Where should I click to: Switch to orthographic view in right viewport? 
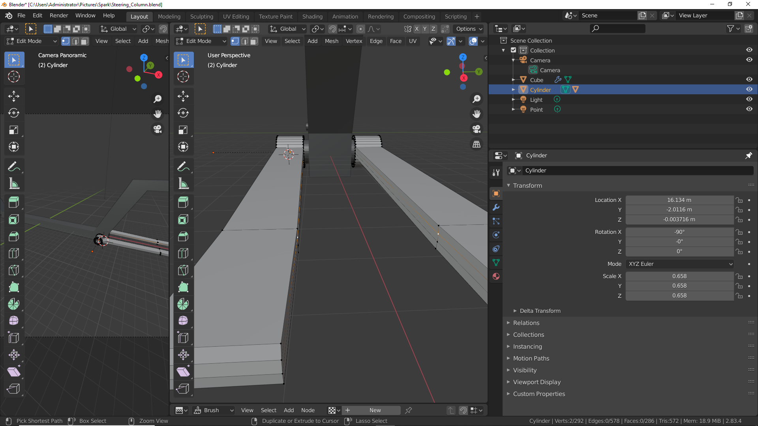[x=477, y=144]
